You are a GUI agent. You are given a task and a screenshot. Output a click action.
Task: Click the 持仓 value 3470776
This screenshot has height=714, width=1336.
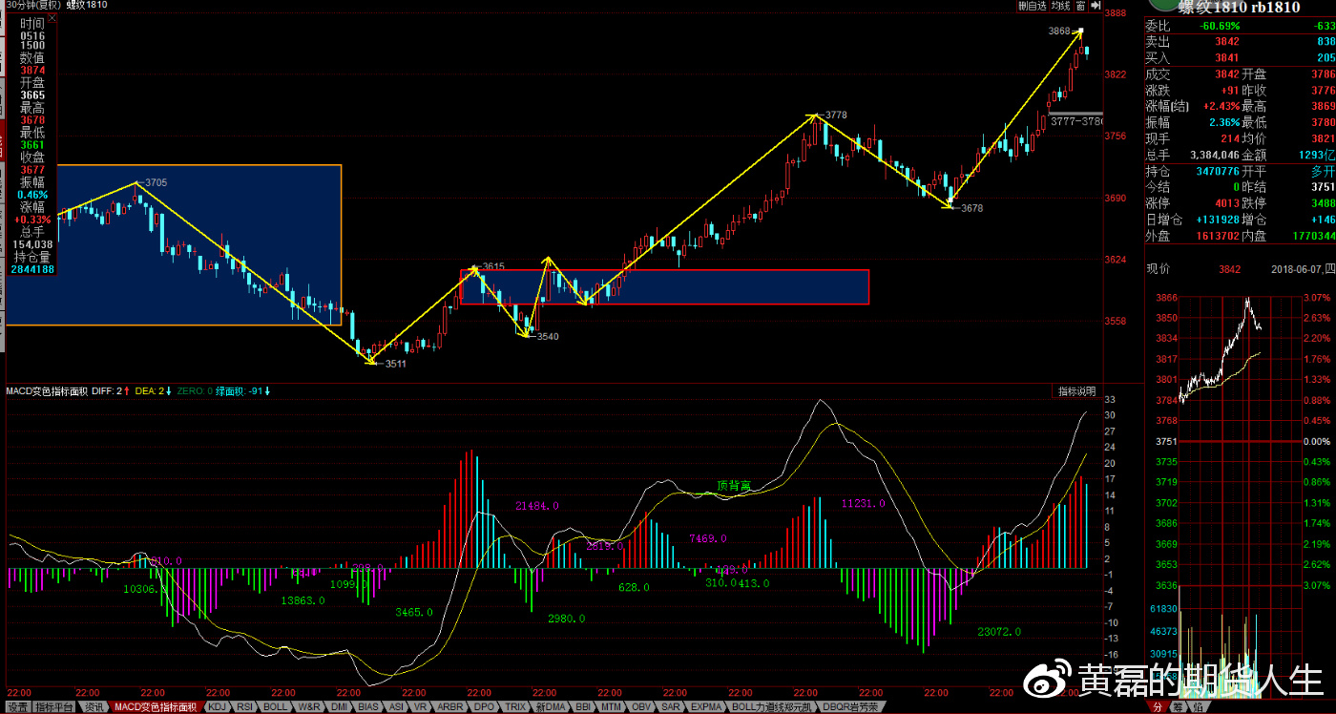click(x=1219, y=170)
